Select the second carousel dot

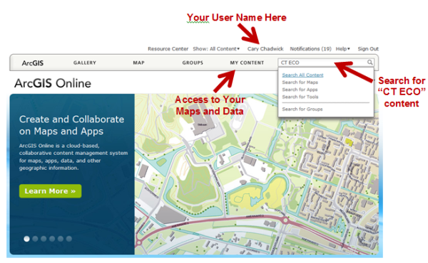35,239
